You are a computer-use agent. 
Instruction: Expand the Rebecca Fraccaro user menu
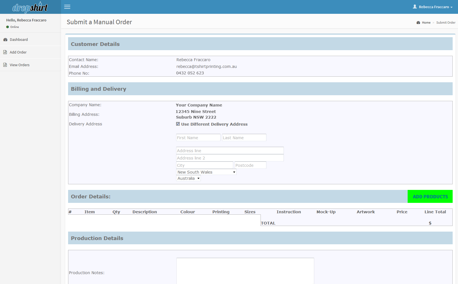[433, 7]
